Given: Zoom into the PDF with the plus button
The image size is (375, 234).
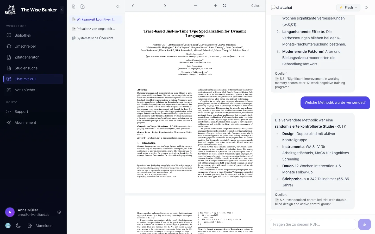Looking at the screenshot, I should point(215,6).
